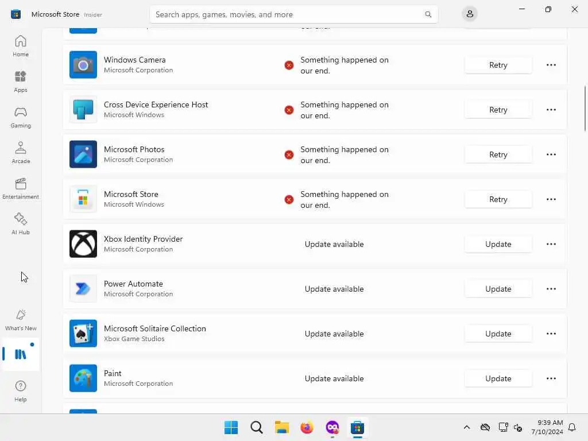Open the user profile account button

(470, 14)
